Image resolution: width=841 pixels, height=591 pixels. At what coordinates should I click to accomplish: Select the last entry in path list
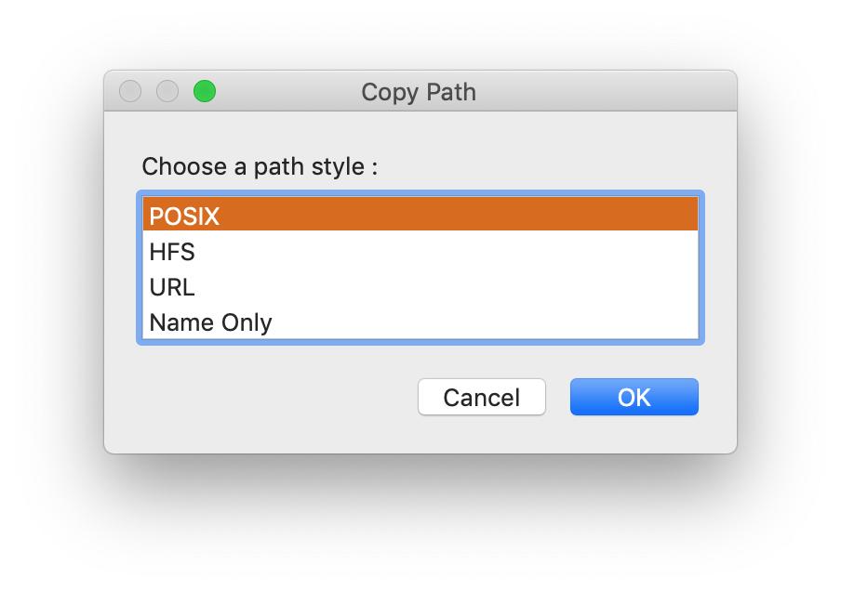(419, 322)
